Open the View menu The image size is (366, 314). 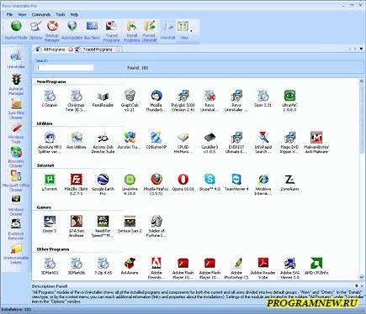22,14
